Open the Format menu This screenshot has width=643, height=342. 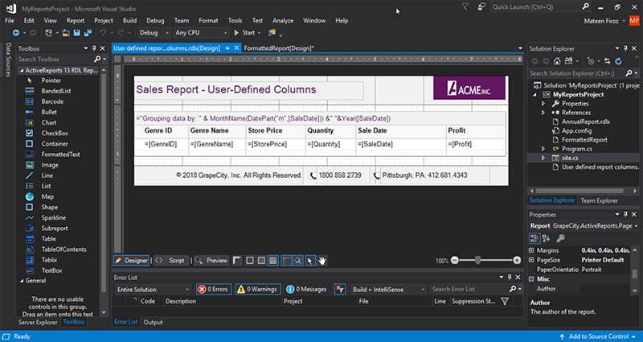[x=208, y=21]
